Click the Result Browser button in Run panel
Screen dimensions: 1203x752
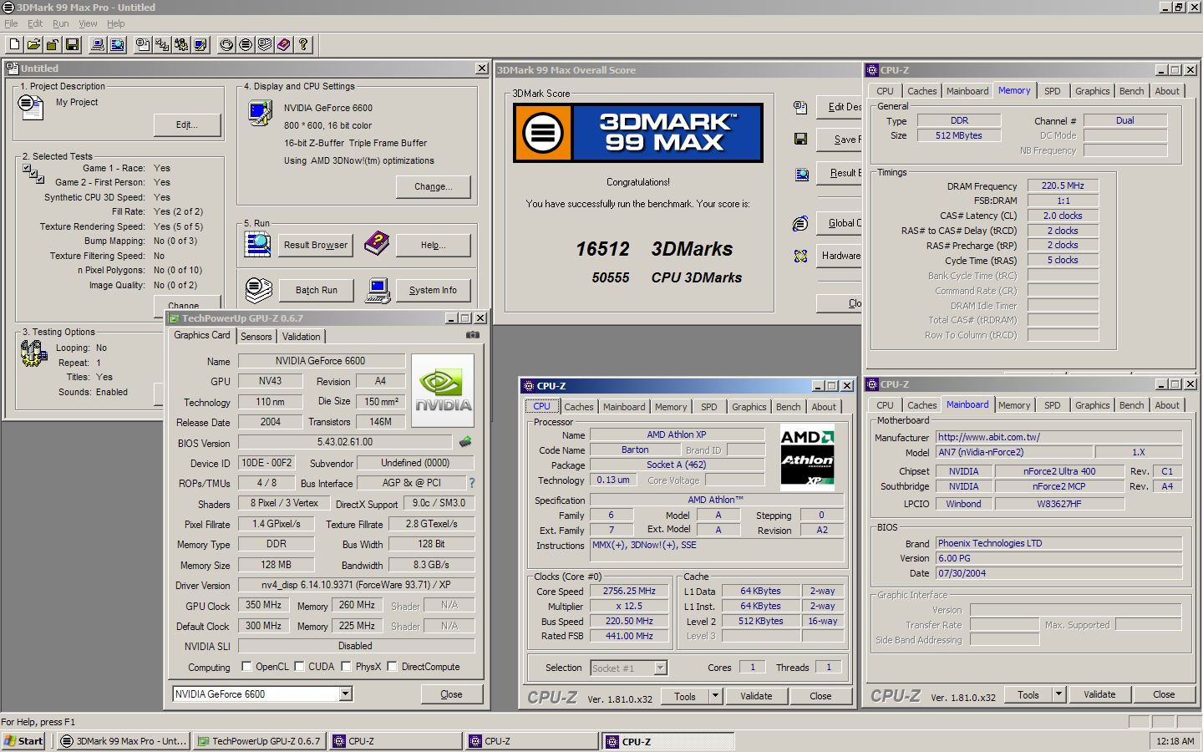(315, 245)
